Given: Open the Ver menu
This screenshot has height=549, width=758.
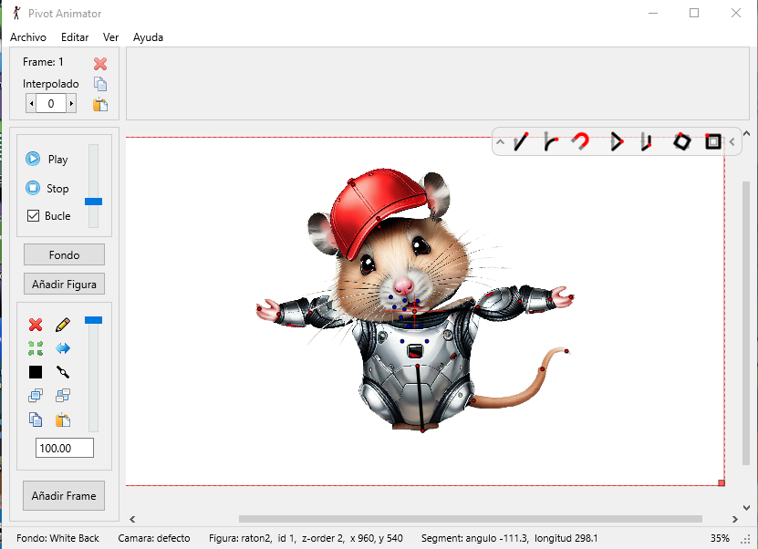Looking at the screenshot, I should tap(110, 37).
